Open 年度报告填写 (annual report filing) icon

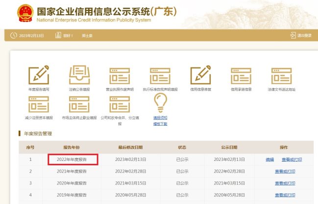(39, 75)
